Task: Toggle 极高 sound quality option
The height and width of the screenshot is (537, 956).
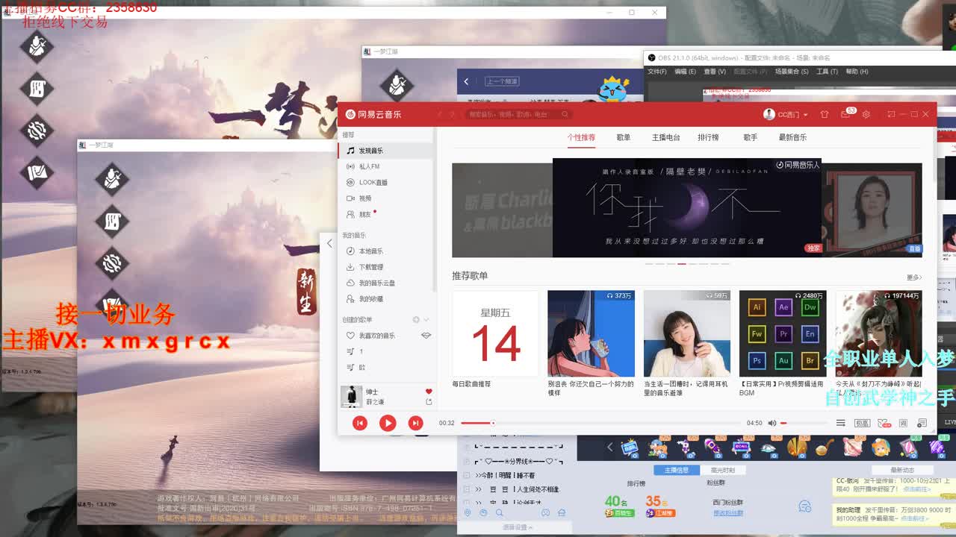Action: [862, 423]
